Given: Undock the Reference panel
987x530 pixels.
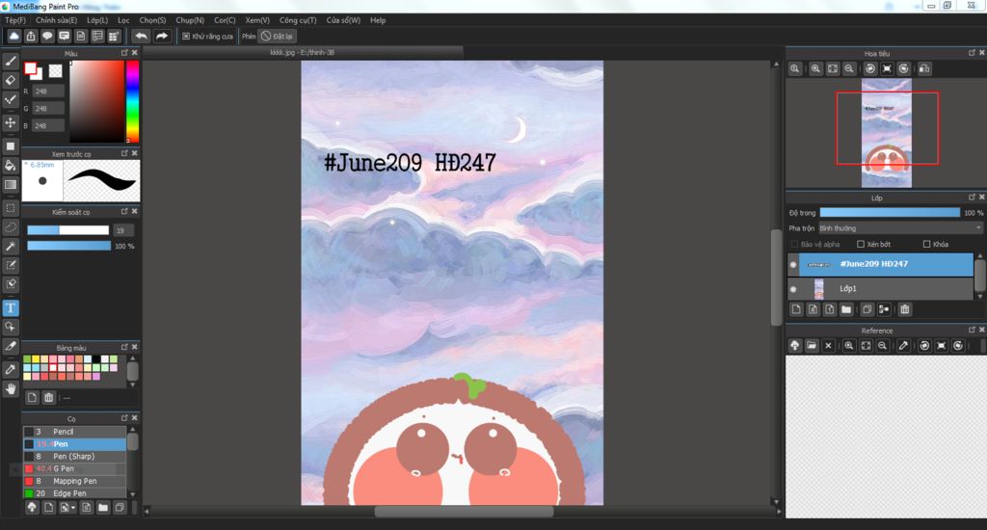Looking at the screenshot, I should pyautogui.click(x=972, y=330).
